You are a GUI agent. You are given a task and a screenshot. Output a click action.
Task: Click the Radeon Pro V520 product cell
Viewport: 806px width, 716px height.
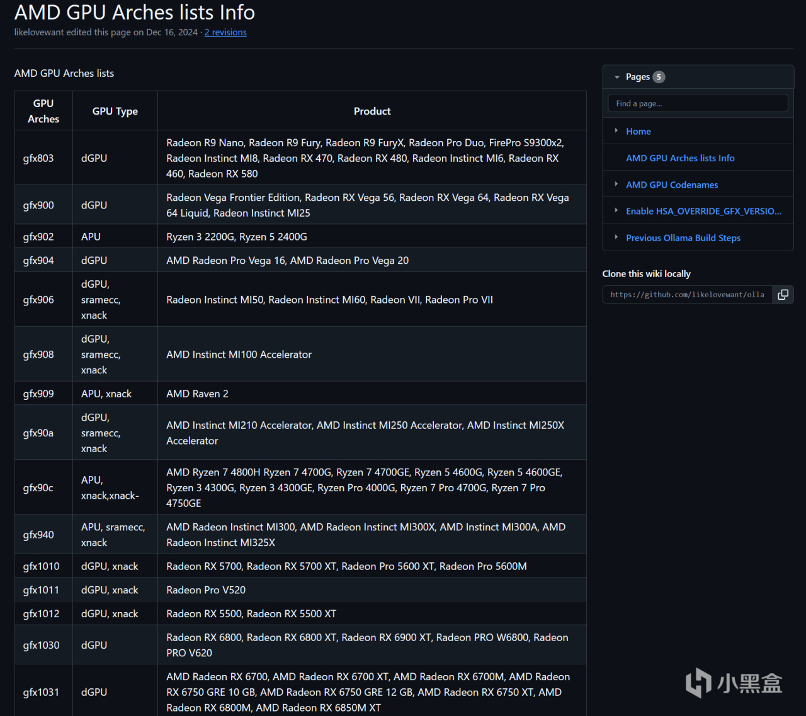click(x=372, y=590)
